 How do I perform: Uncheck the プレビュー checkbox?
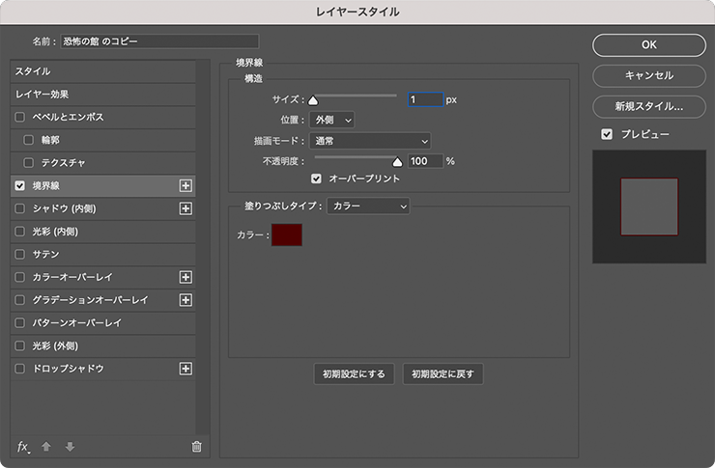click(x=606, y=134)
